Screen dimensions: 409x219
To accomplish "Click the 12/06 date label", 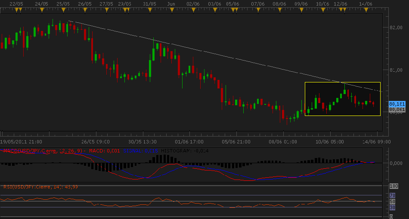I will click(341, 4).
